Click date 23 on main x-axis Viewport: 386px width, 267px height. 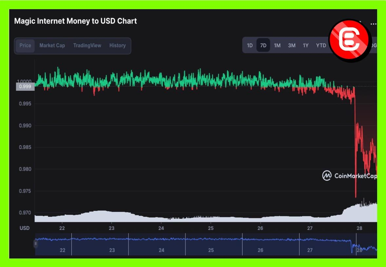click(x=111, y=228)
